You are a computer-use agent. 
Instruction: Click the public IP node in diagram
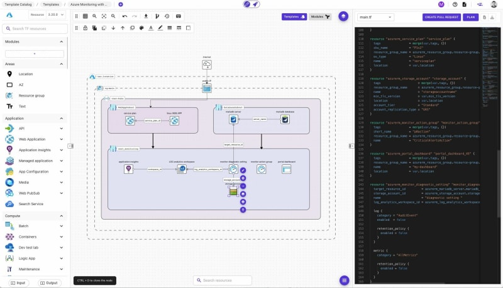207,88
